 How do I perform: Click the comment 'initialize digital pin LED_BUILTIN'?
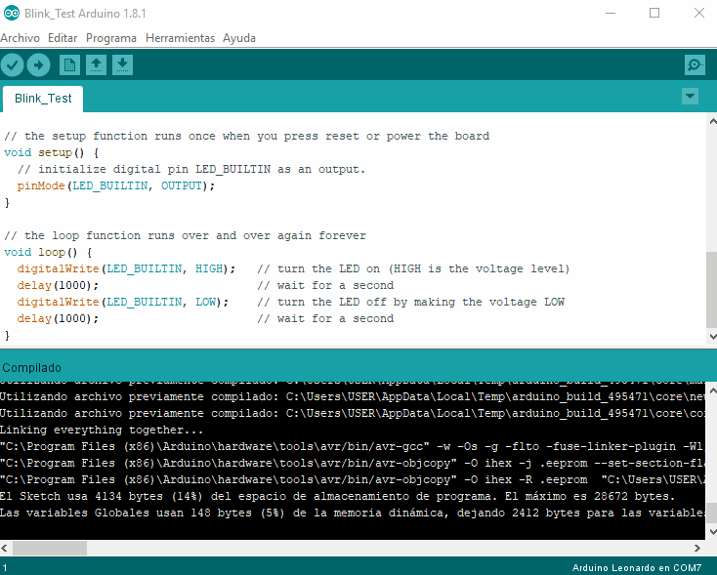coord(154,170)
